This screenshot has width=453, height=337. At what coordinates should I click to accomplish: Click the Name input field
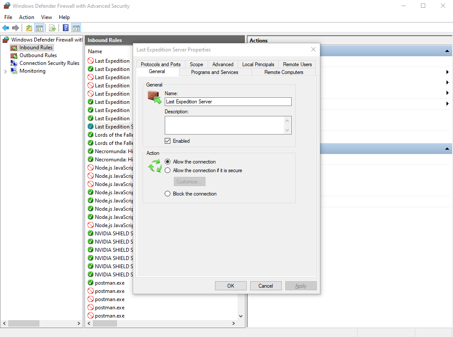pyautogui.click(x=228, y=102)
